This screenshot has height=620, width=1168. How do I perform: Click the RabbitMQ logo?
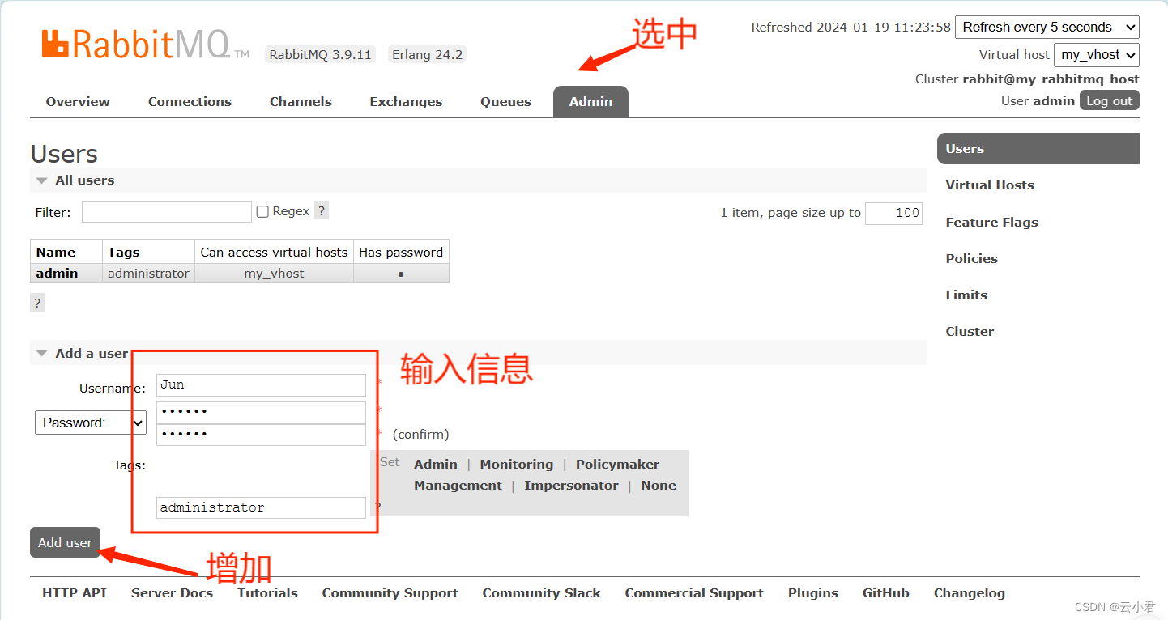(146, 45)
